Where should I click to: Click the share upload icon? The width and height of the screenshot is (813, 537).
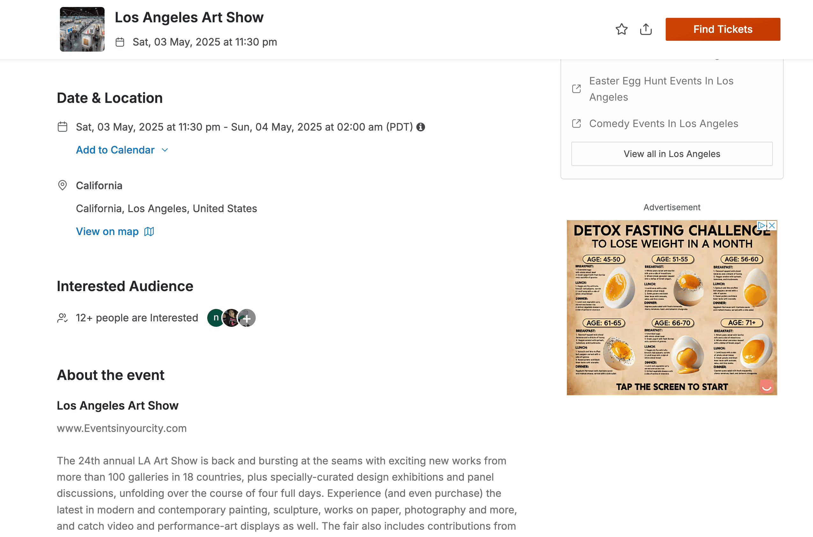645,29
